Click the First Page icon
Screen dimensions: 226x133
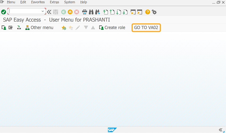click(x=106, y=12)
